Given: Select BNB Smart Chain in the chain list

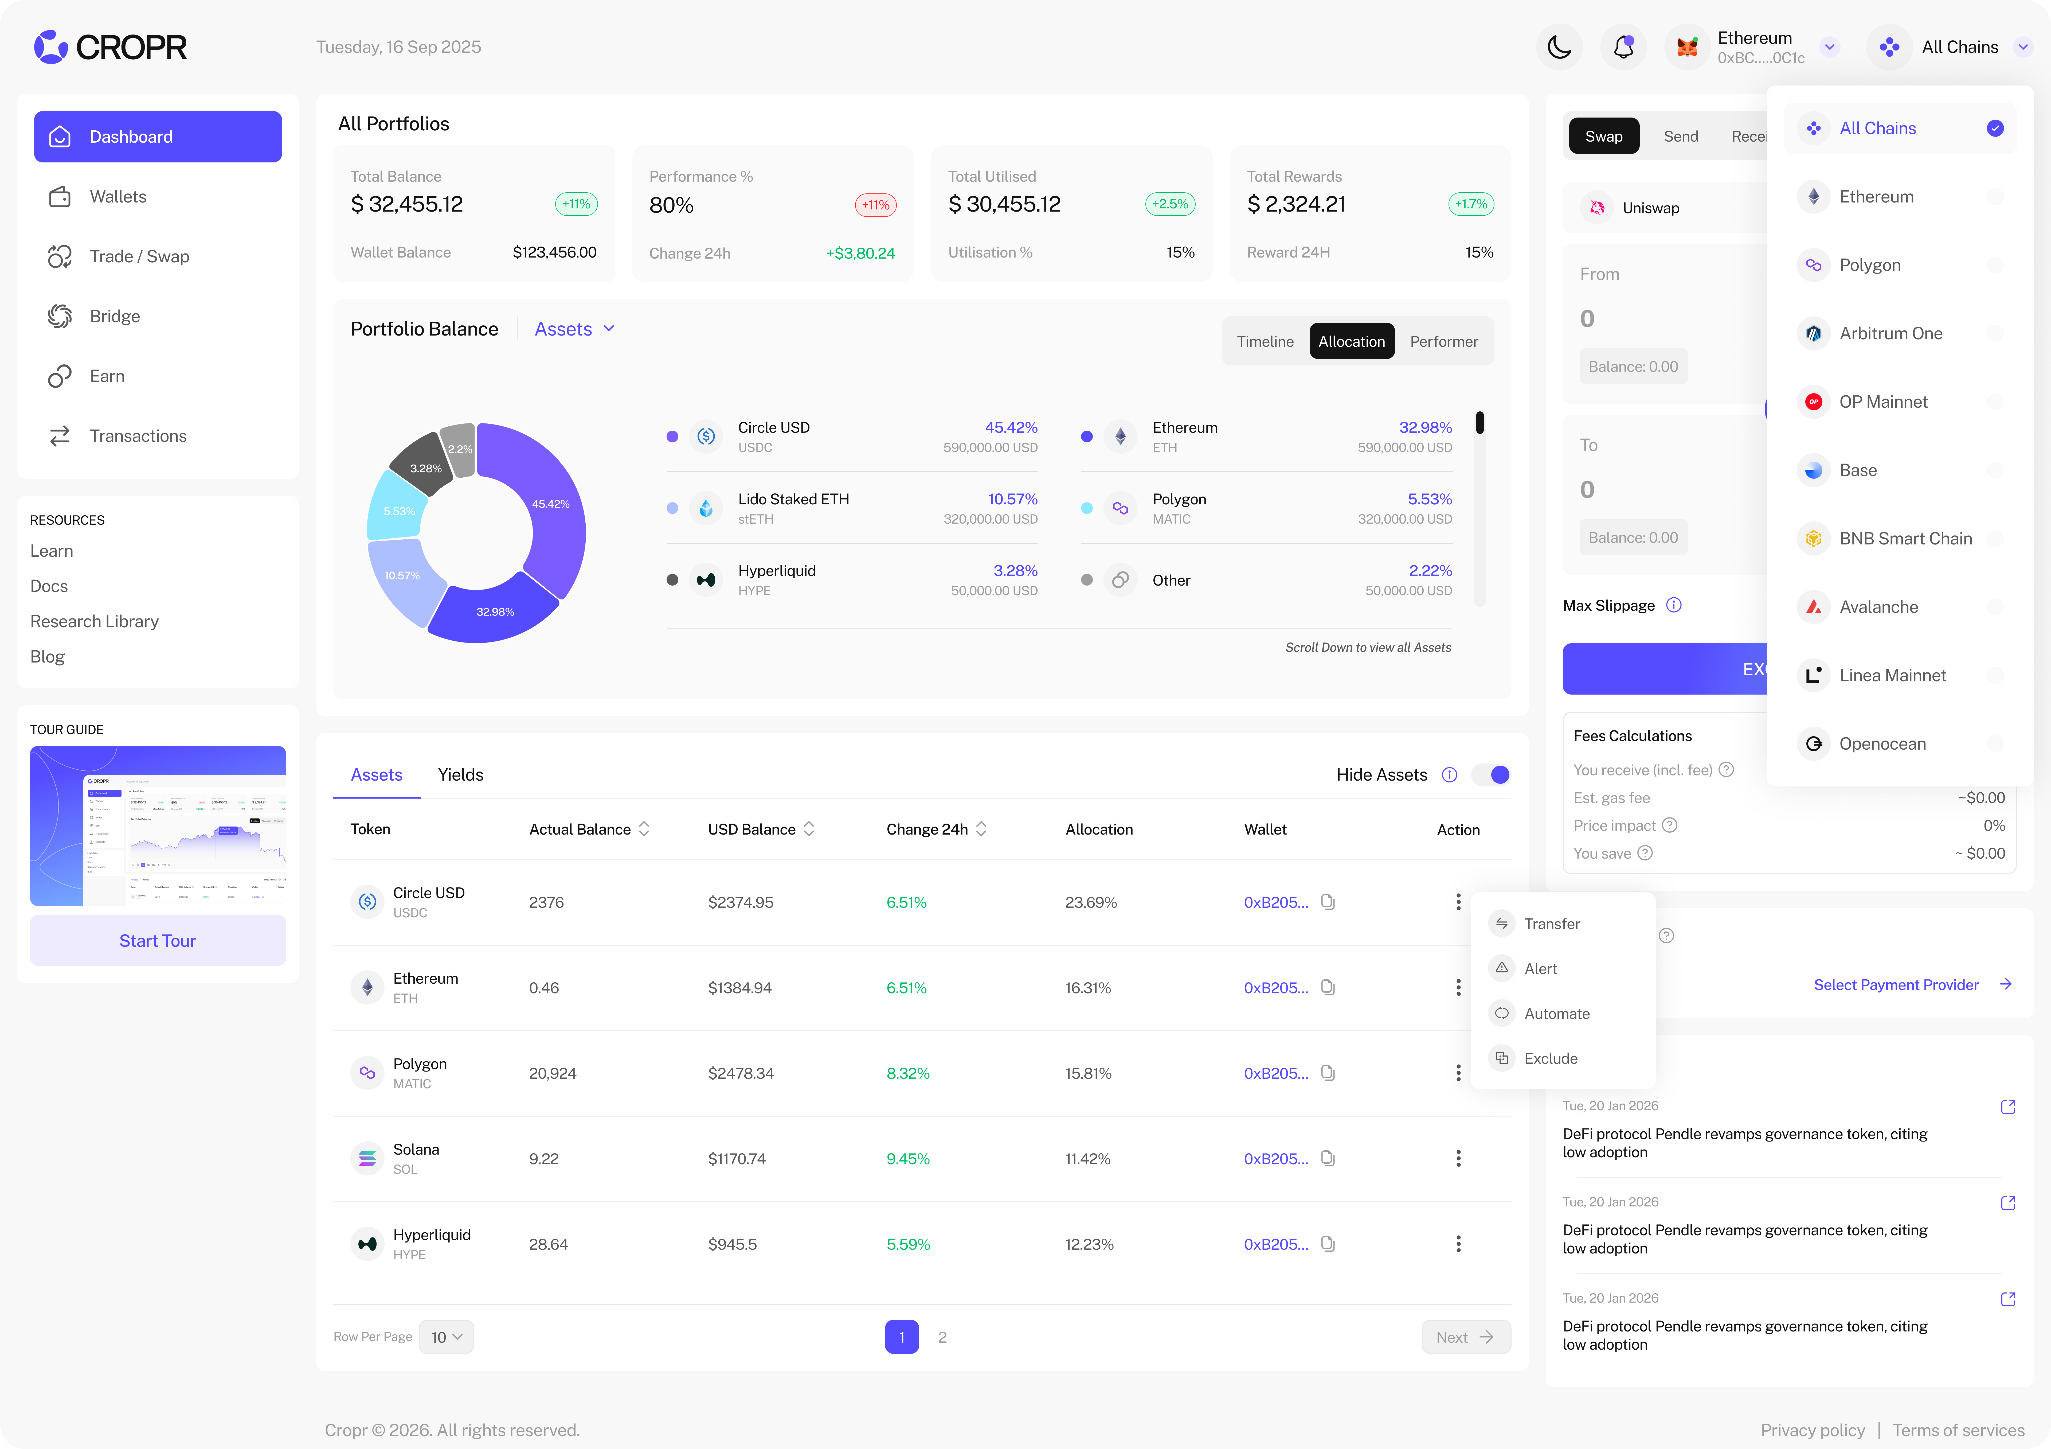Looking at the screenshot, I should 1900,539.
